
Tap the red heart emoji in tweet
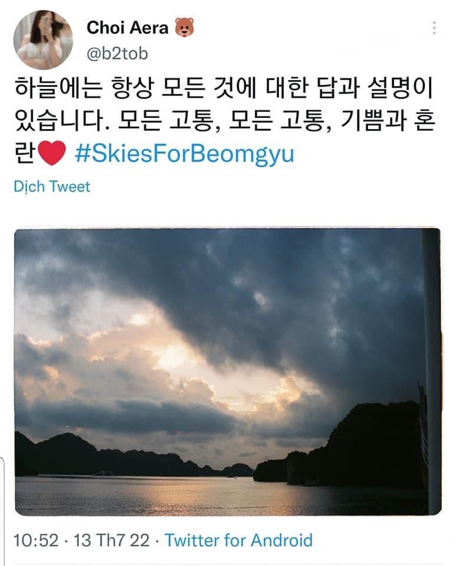point(52,153)
